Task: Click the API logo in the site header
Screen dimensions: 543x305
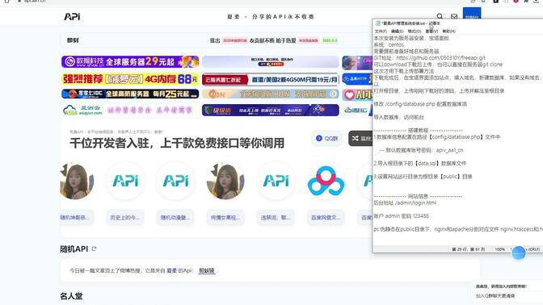Action: pyautogui.click(x=72, y=16)
